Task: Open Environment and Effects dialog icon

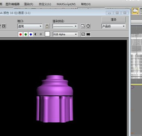Action: pyautogui.click(x=88, y=26)
